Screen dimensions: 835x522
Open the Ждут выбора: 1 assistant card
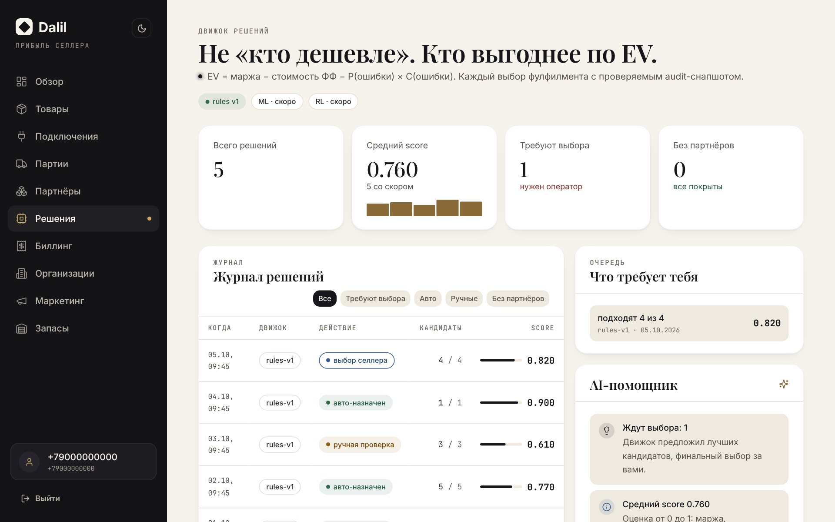pos(689,449)
